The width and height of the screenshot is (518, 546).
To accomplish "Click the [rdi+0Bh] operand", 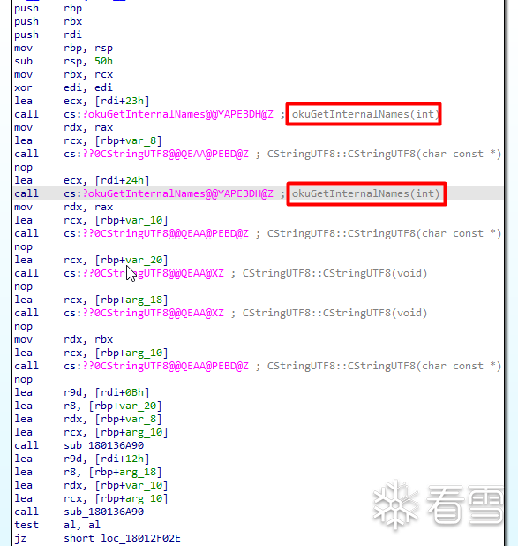I will click(x=122, y=392).
